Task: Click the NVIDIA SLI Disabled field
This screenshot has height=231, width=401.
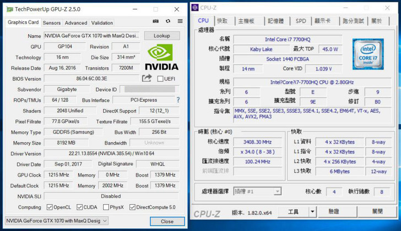Action: (x=111, y=196)
